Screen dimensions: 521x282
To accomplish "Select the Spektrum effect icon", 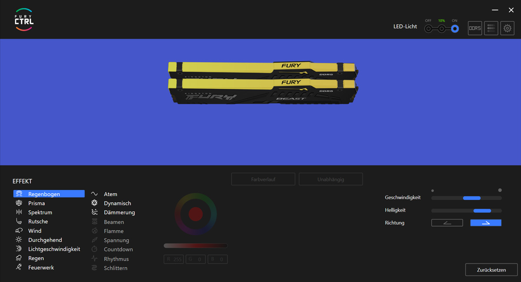I will pos(19,212).
